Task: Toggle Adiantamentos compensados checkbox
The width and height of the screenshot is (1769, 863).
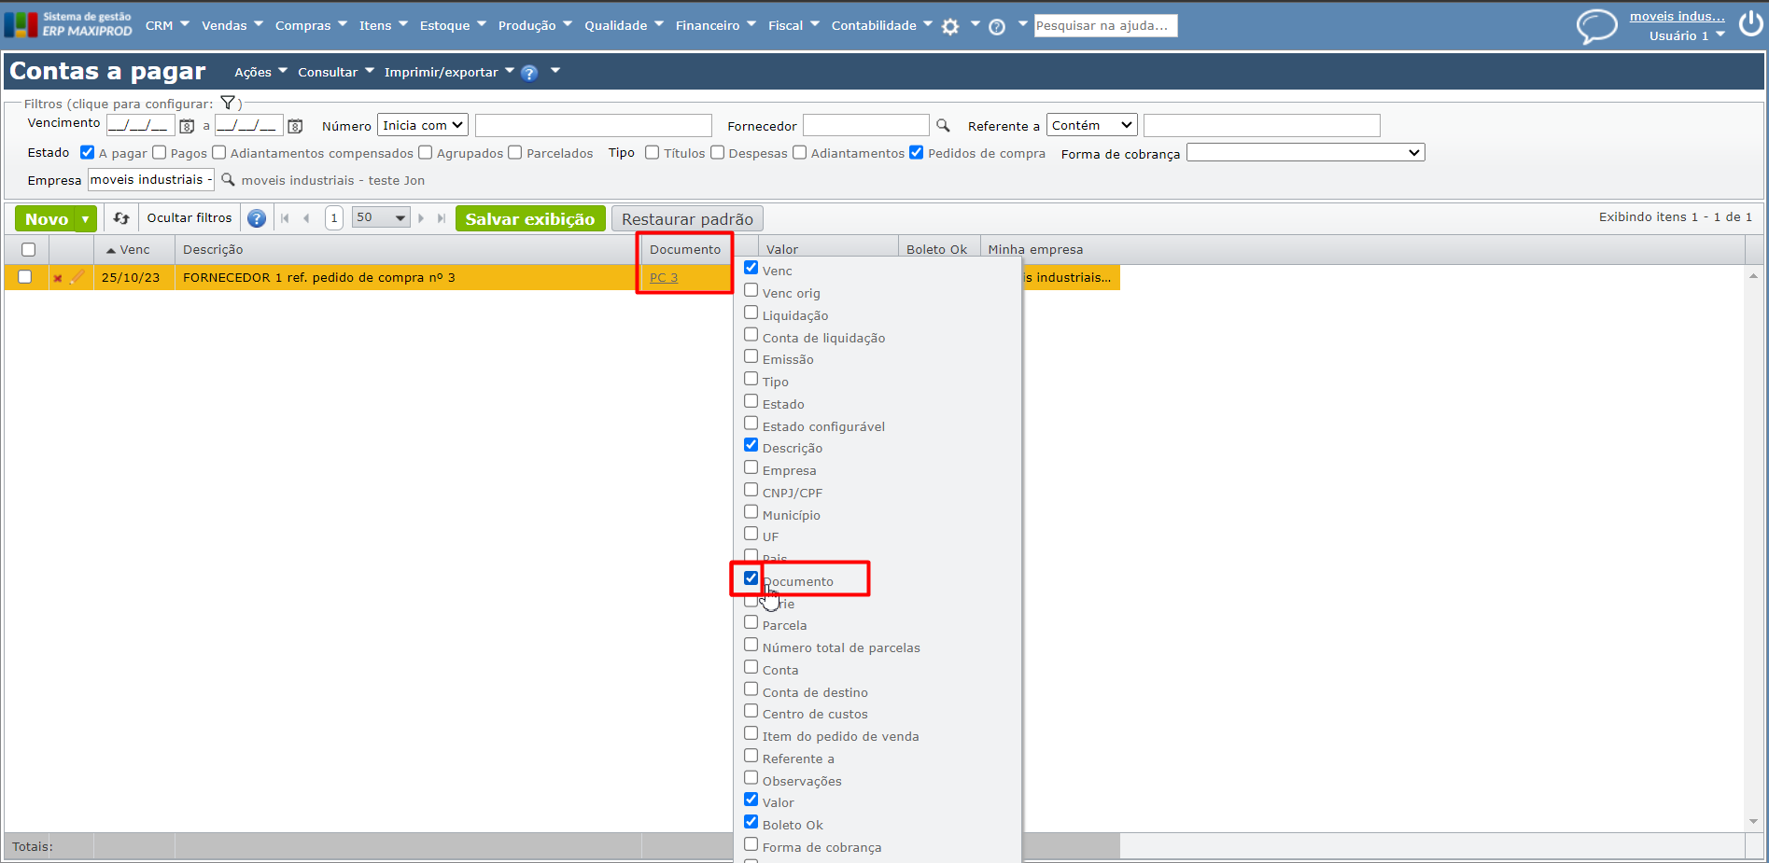Action: tap(218, 152)
